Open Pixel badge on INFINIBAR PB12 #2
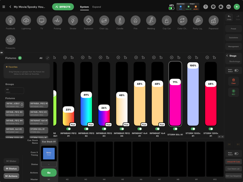243x182 pixels. [x=91, y=124]
